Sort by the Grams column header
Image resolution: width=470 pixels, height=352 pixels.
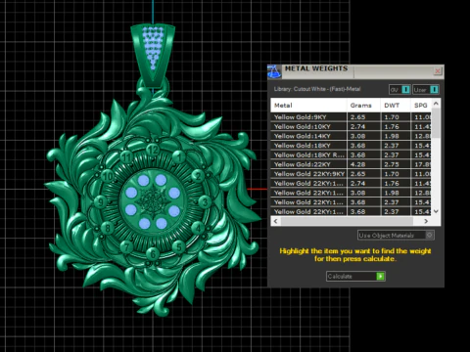(363, 106)
